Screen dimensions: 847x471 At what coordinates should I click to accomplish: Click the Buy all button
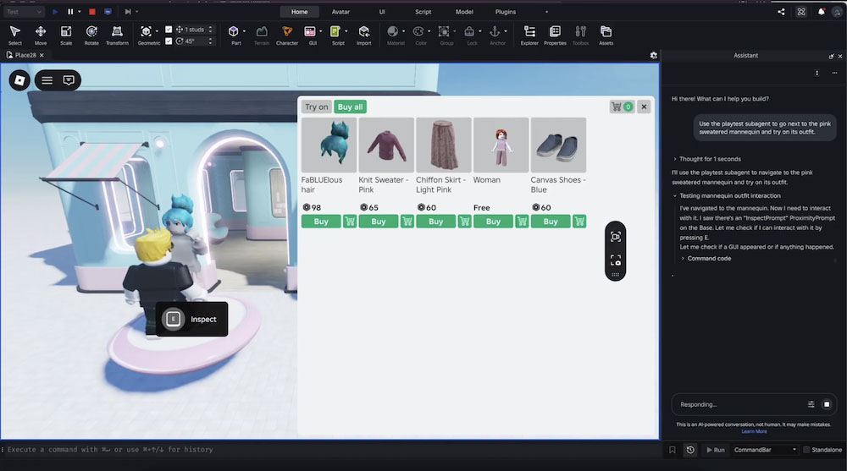350,107
